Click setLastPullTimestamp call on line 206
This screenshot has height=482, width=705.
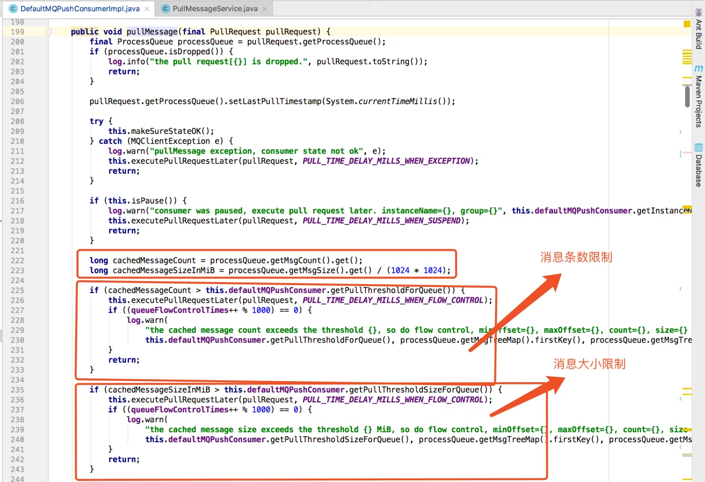[x=275, y=101]
